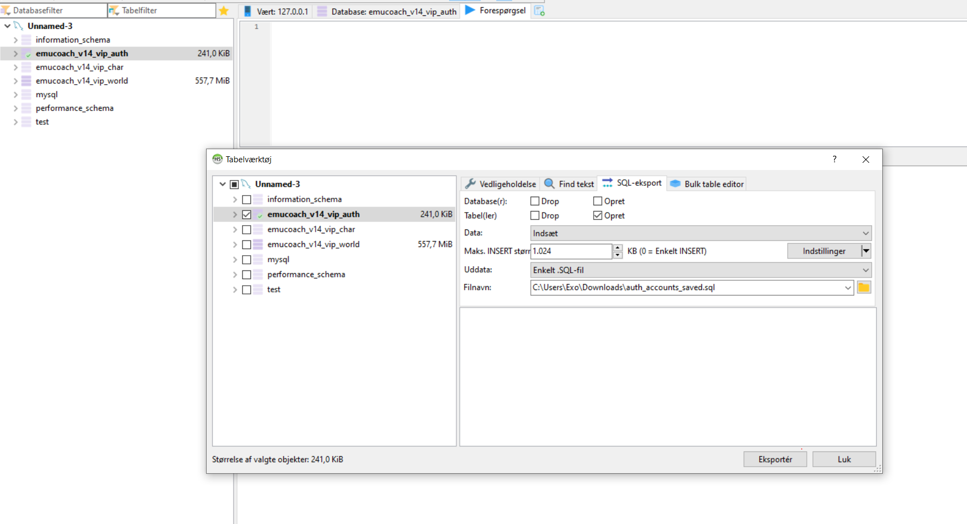
Task: Open the Uddata dropdown showing Enkelt .SQL-fil
Action: click(x=701, y=270)
